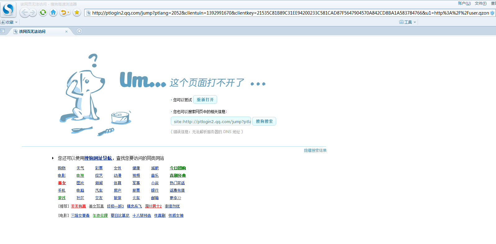Open the 电影 category link

pos(61,175)
